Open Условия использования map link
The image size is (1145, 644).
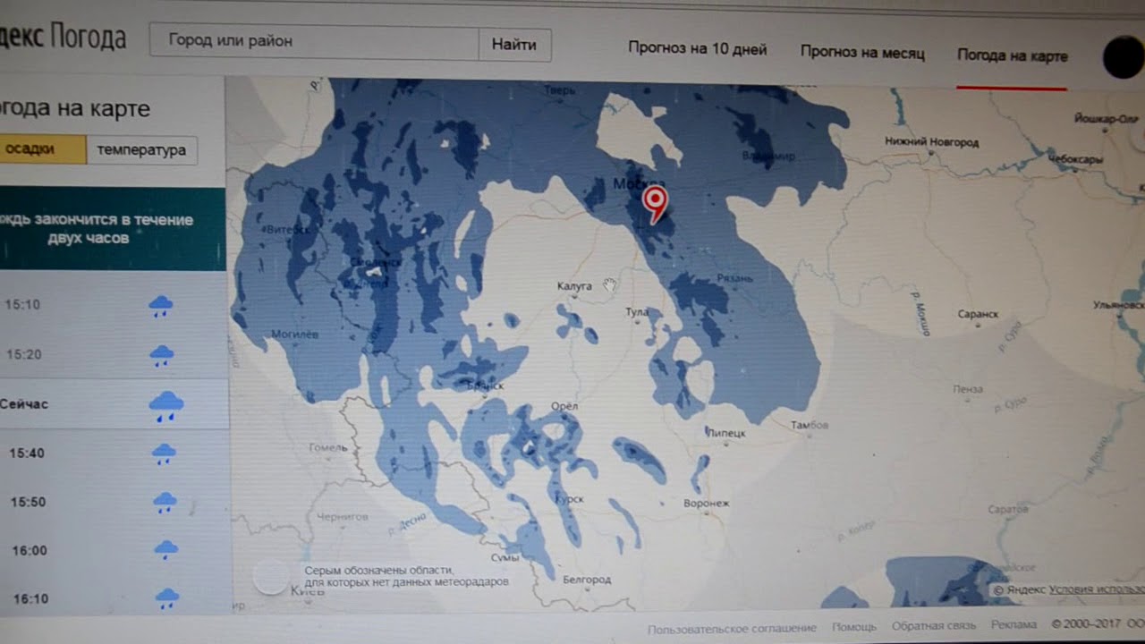[1097, 589]
